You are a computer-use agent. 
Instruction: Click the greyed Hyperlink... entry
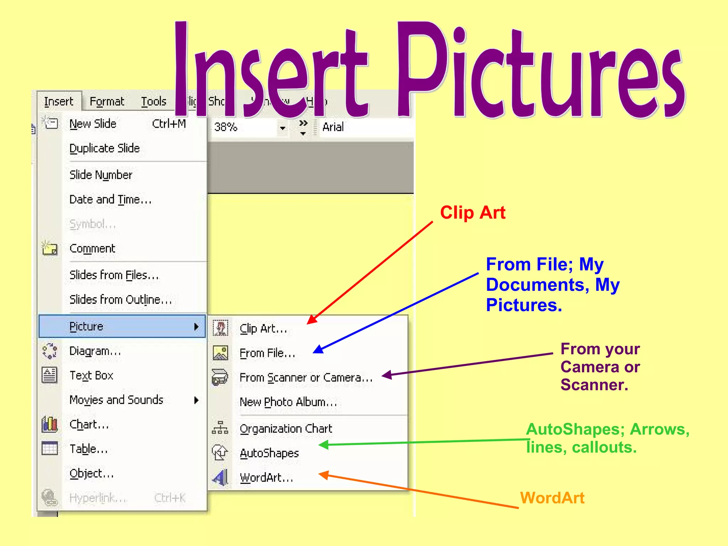coord(122,498)
